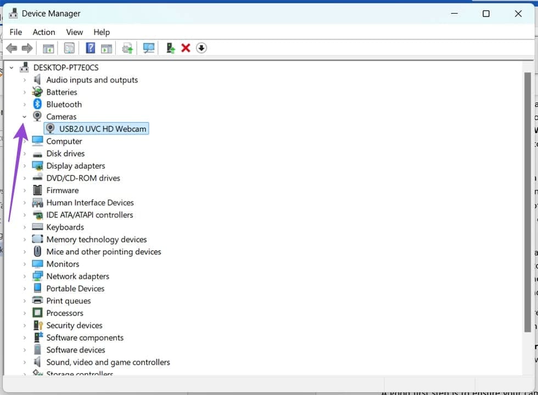Open the View menu
Viewport: 538px width, 395px height.
tap(74, 32)
